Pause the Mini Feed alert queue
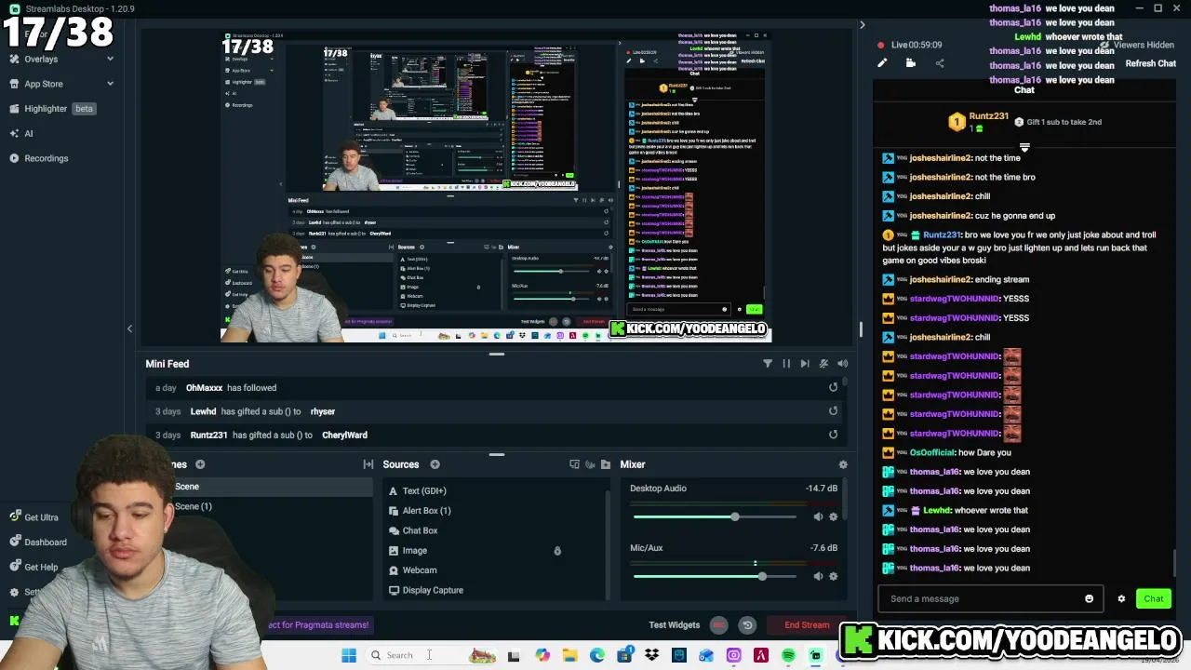The height and width of the screenshot is (670, 1191). (786, 364)
